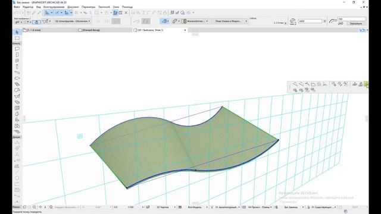Open the Конструирование menu
This screenshot has width=381, height=214.
click(x=54, y=7)
